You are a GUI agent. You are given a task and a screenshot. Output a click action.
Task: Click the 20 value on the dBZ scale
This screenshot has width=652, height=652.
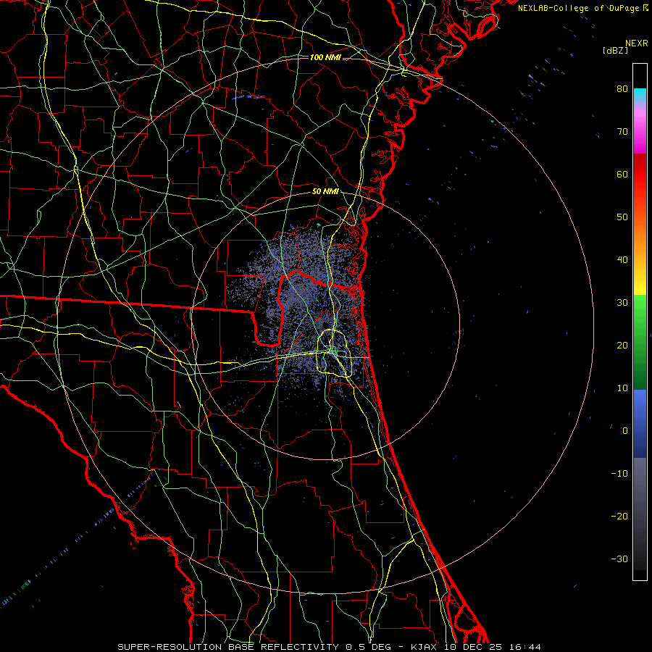pos(622,346)
